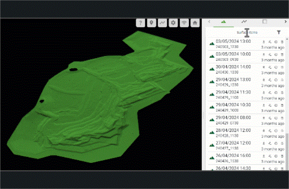
Task: Toggle the 28/04/2024 12:00 surface mountain icon
Action: tap(212, 133)
